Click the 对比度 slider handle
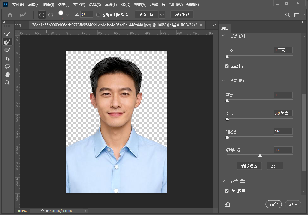Viewport: 308px width, 215px height. [x=227, y=137]
